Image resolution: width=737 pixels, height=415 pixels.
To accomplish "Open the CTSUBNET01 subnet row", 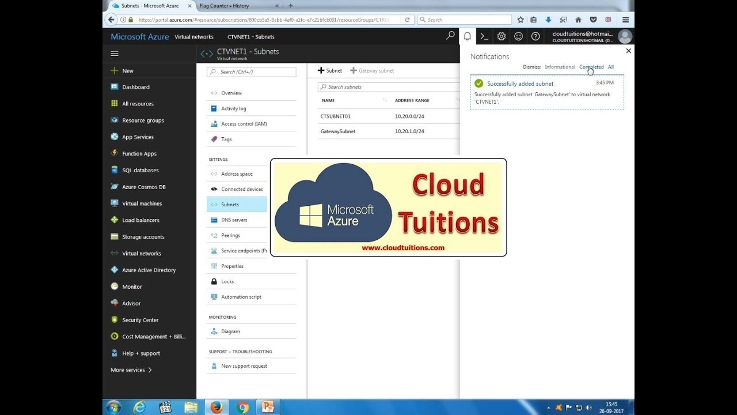I will 389,116.
